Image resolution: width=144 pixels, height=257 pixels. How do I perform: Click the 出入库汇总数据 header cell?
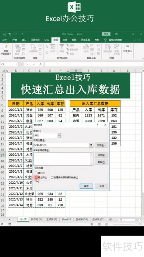click(95, 103)
